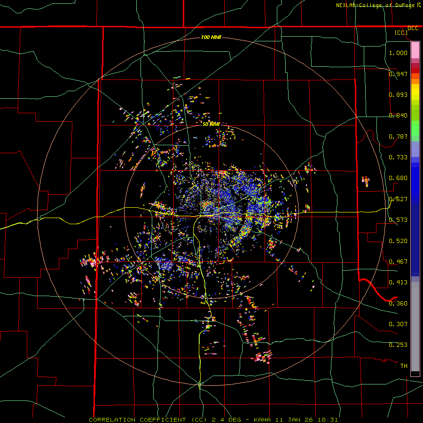Pick the orange swatch in the color scale

tap(415, 81)
